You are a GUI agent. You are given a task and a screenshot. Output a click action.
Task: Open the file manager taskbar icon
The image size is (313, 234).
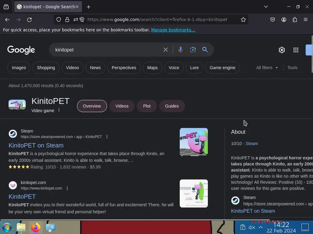pos(21,227)
